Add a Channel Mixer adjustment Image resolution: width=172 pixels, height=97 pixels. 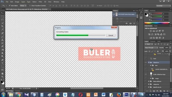(161, 34)
